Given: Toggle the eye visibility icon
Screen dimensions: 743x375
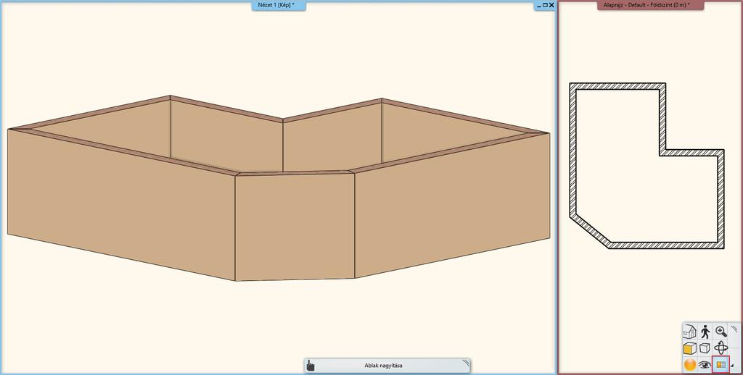Looking at the screenshot, I should [705, 365].
